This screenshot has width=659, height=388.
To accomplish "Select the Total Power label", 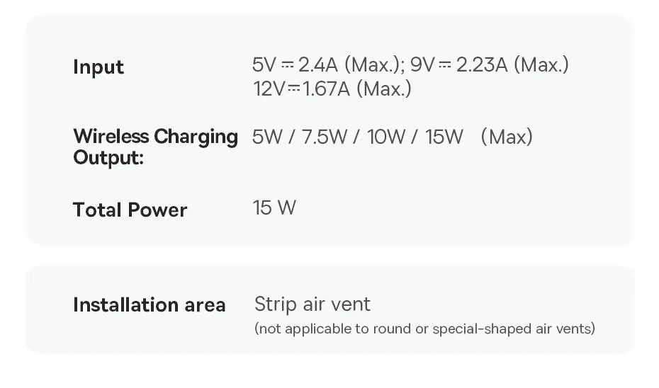I will tap(130, 210).
